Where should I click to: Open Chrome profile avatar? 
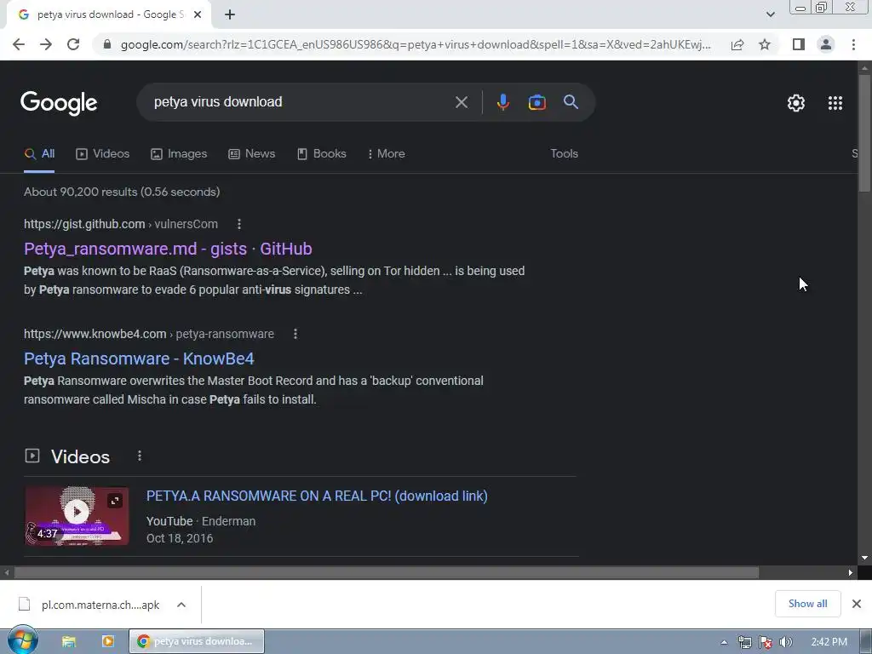[x=826, y=44]
